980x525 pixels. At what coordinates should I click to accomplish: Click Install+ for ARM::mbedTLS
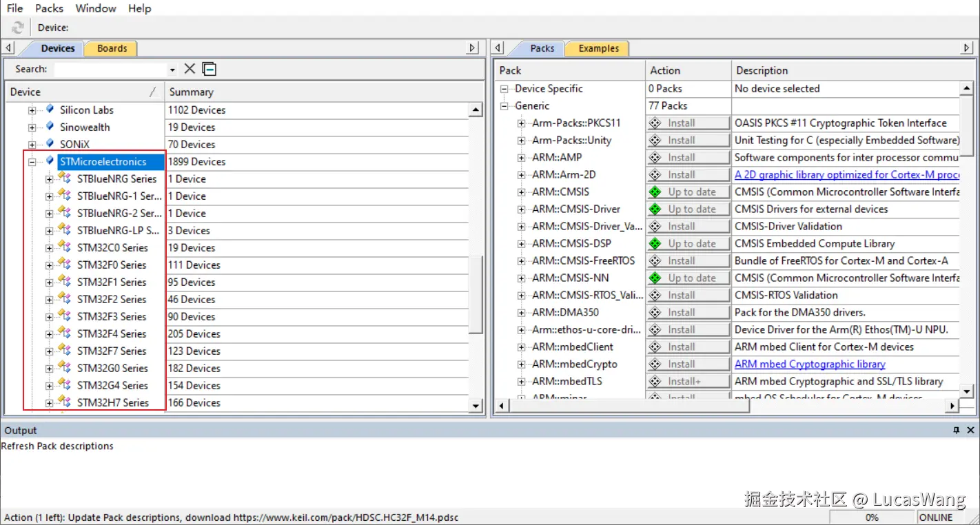point(688,382)
